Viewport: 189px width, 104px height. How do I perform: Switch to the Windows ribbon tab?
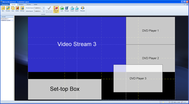[x=21, y=5]
